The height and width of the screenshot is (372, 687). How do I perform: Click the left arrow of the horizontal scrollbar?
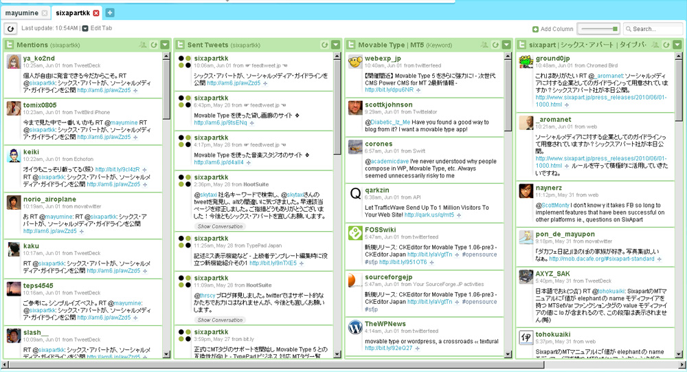[4, 364]
